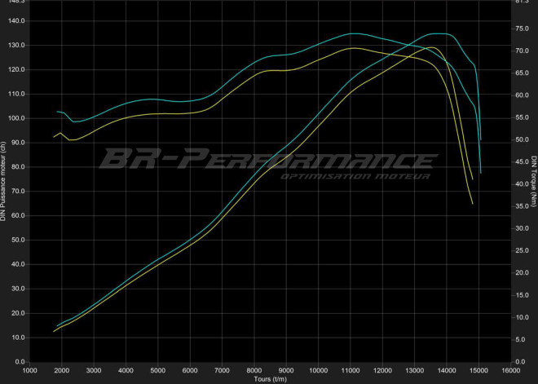This screenshot has height=384, width=538.
Task: Click the 5.0 label on the torque axis
Action: (x=521, y=340)
